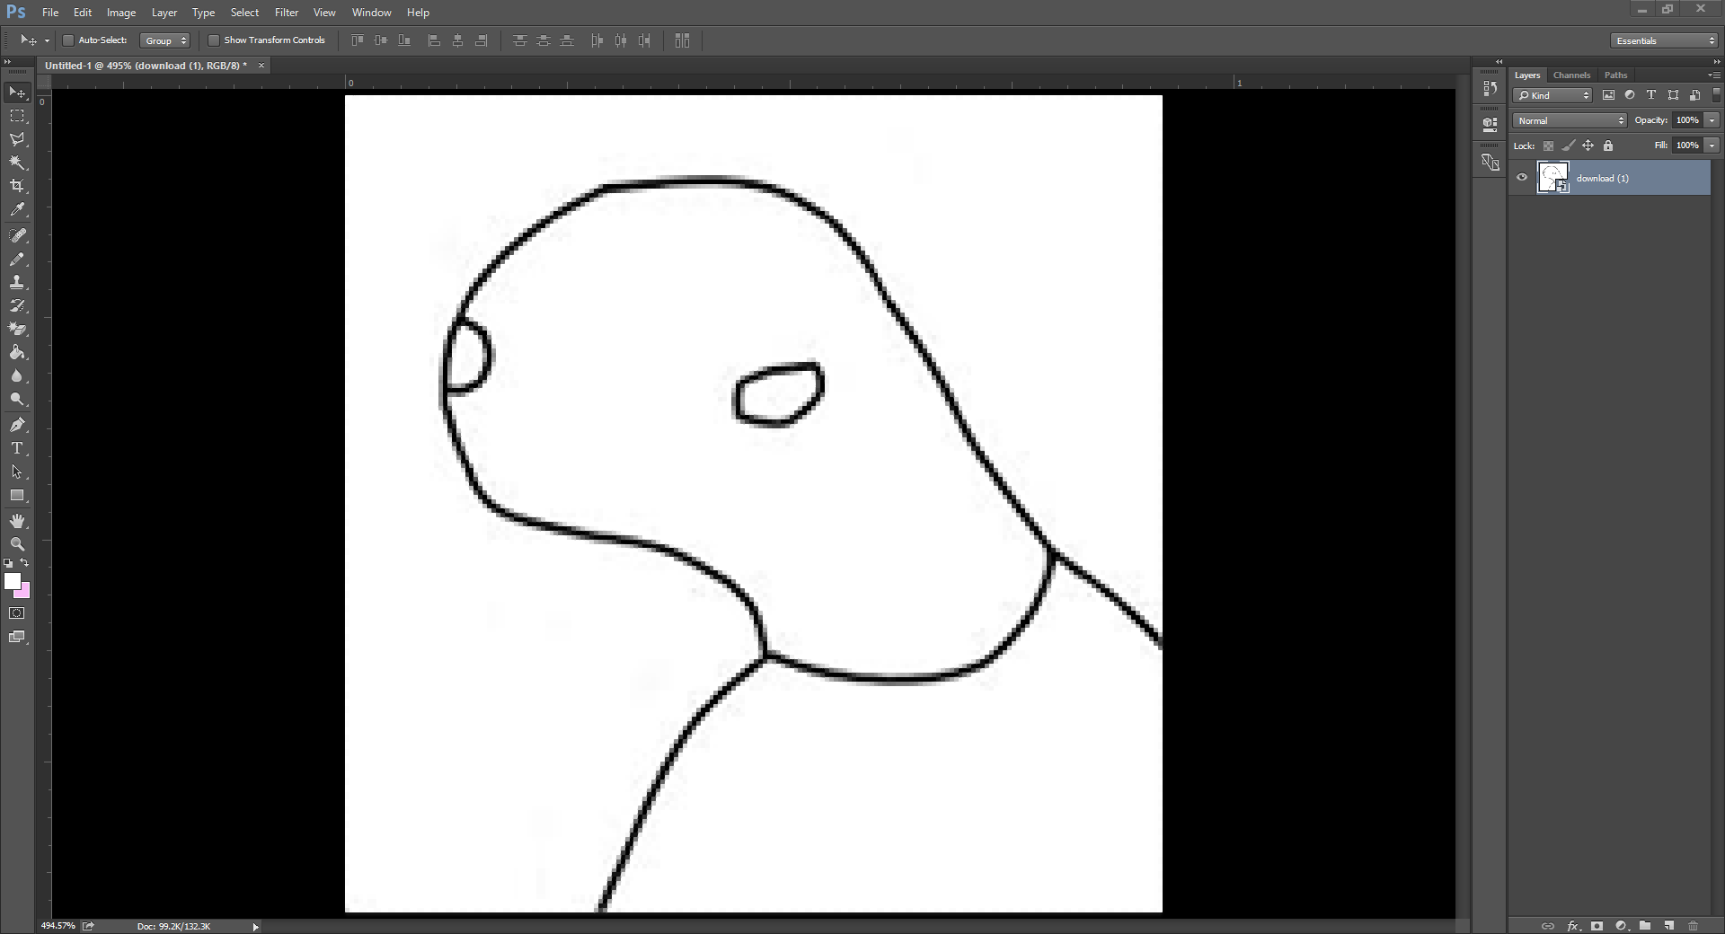Select the download (1) layer thumbnail

[1552, 178]
